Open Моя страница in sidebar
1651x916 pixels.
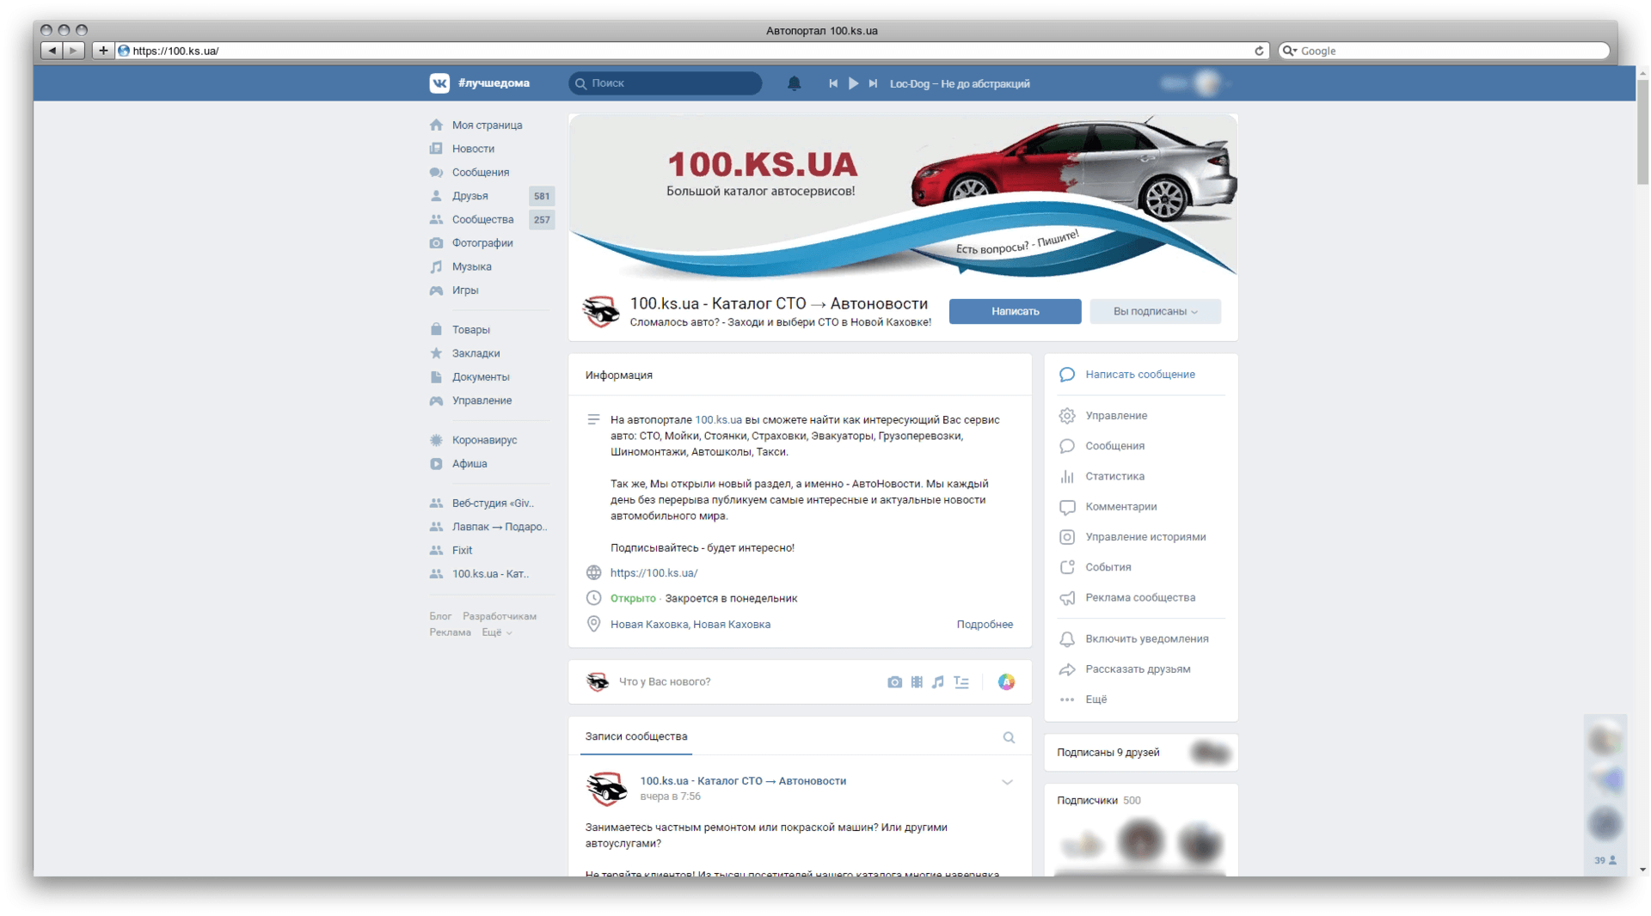point(487,125)
